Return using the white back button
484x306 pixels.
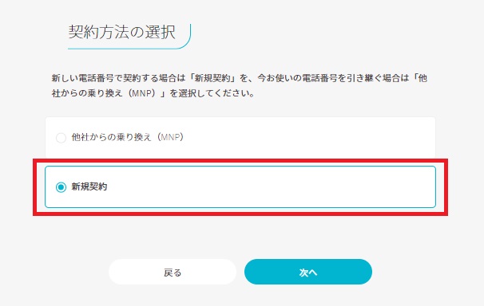(x=173, y=272)
